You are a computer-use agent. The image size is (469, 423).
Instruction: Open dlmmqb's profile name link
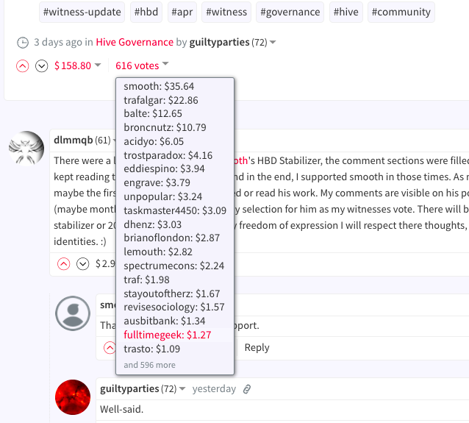pyautogui.click(x=74, y=140)
